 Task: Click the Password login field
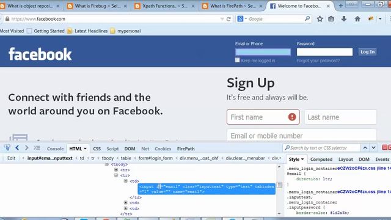(x=324, y=52)
